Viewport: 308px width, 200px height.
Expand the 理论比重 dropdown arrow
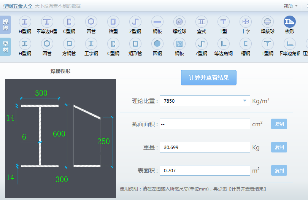(x=244, y=101)
